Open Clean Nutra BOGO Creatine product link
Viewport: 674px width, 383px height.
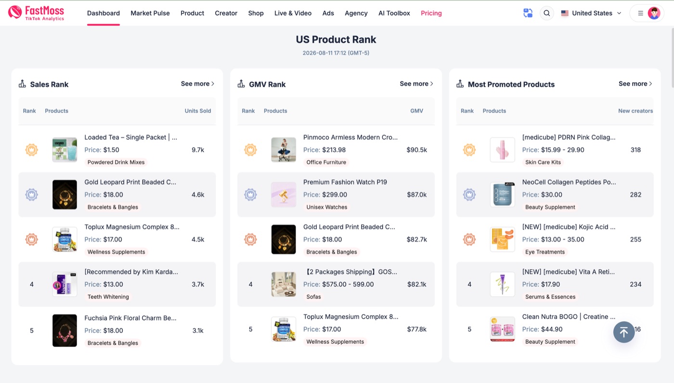tap(569, 317)
